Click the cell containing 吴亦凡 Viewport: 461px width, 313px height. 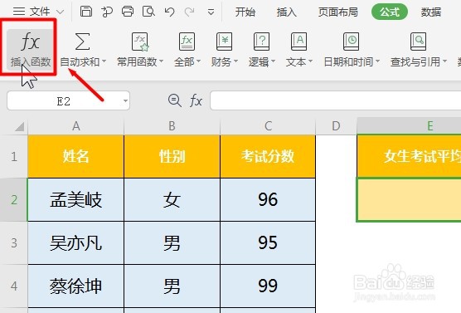coord(76,243)
